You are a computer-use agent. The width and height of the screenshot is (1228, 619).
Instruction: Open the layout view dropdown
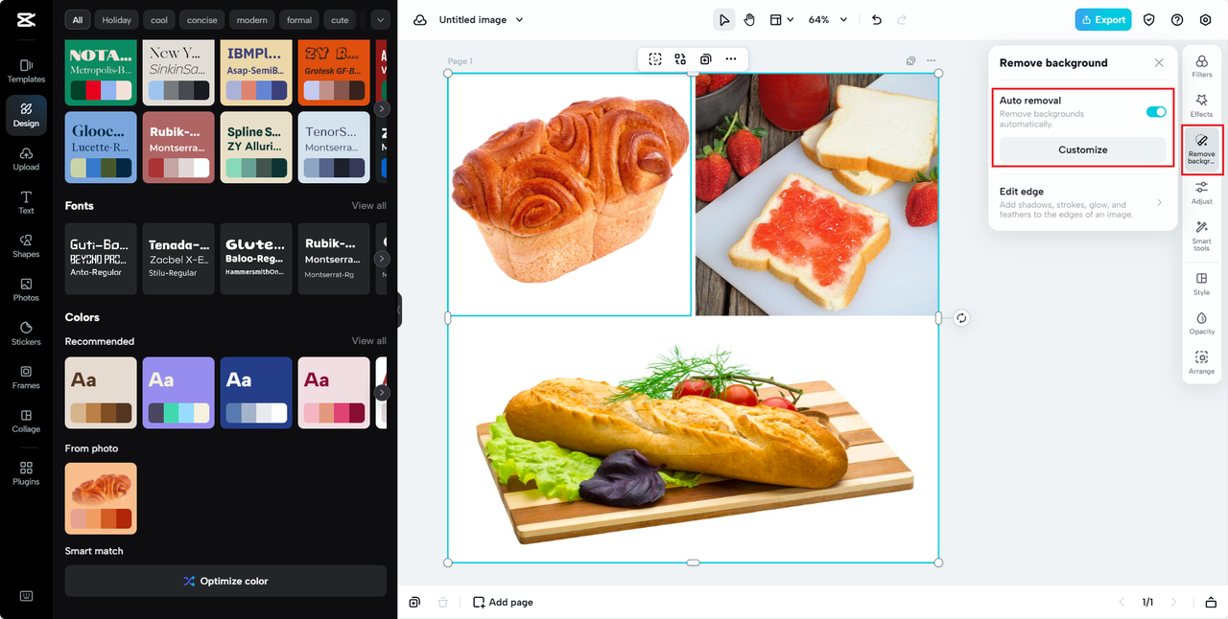[782, 19]
